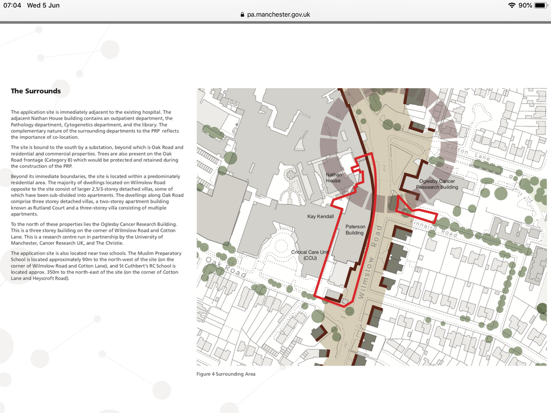Click the 'Kinnaird Road' map label
Screen dimensions: 551x413
[x=433, y=228]
